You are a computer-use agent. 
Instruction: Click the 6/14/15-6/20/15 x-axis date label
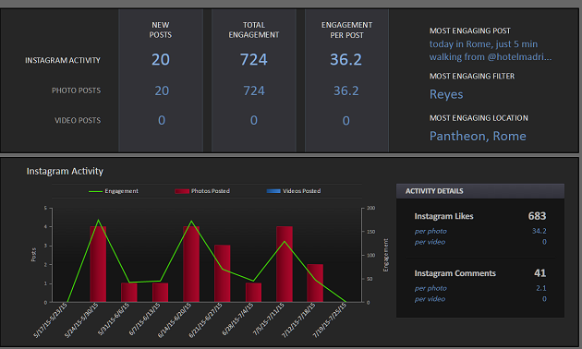[x=175, y=320]
